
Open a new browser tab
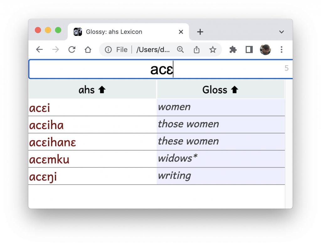click(x=200, y=32)
